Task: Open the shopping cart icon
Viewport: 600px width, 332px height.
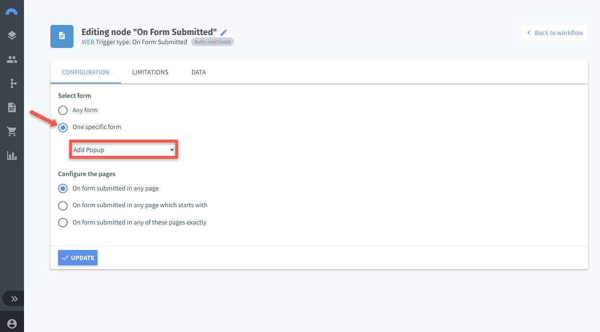Action: [x=12, y=131]
